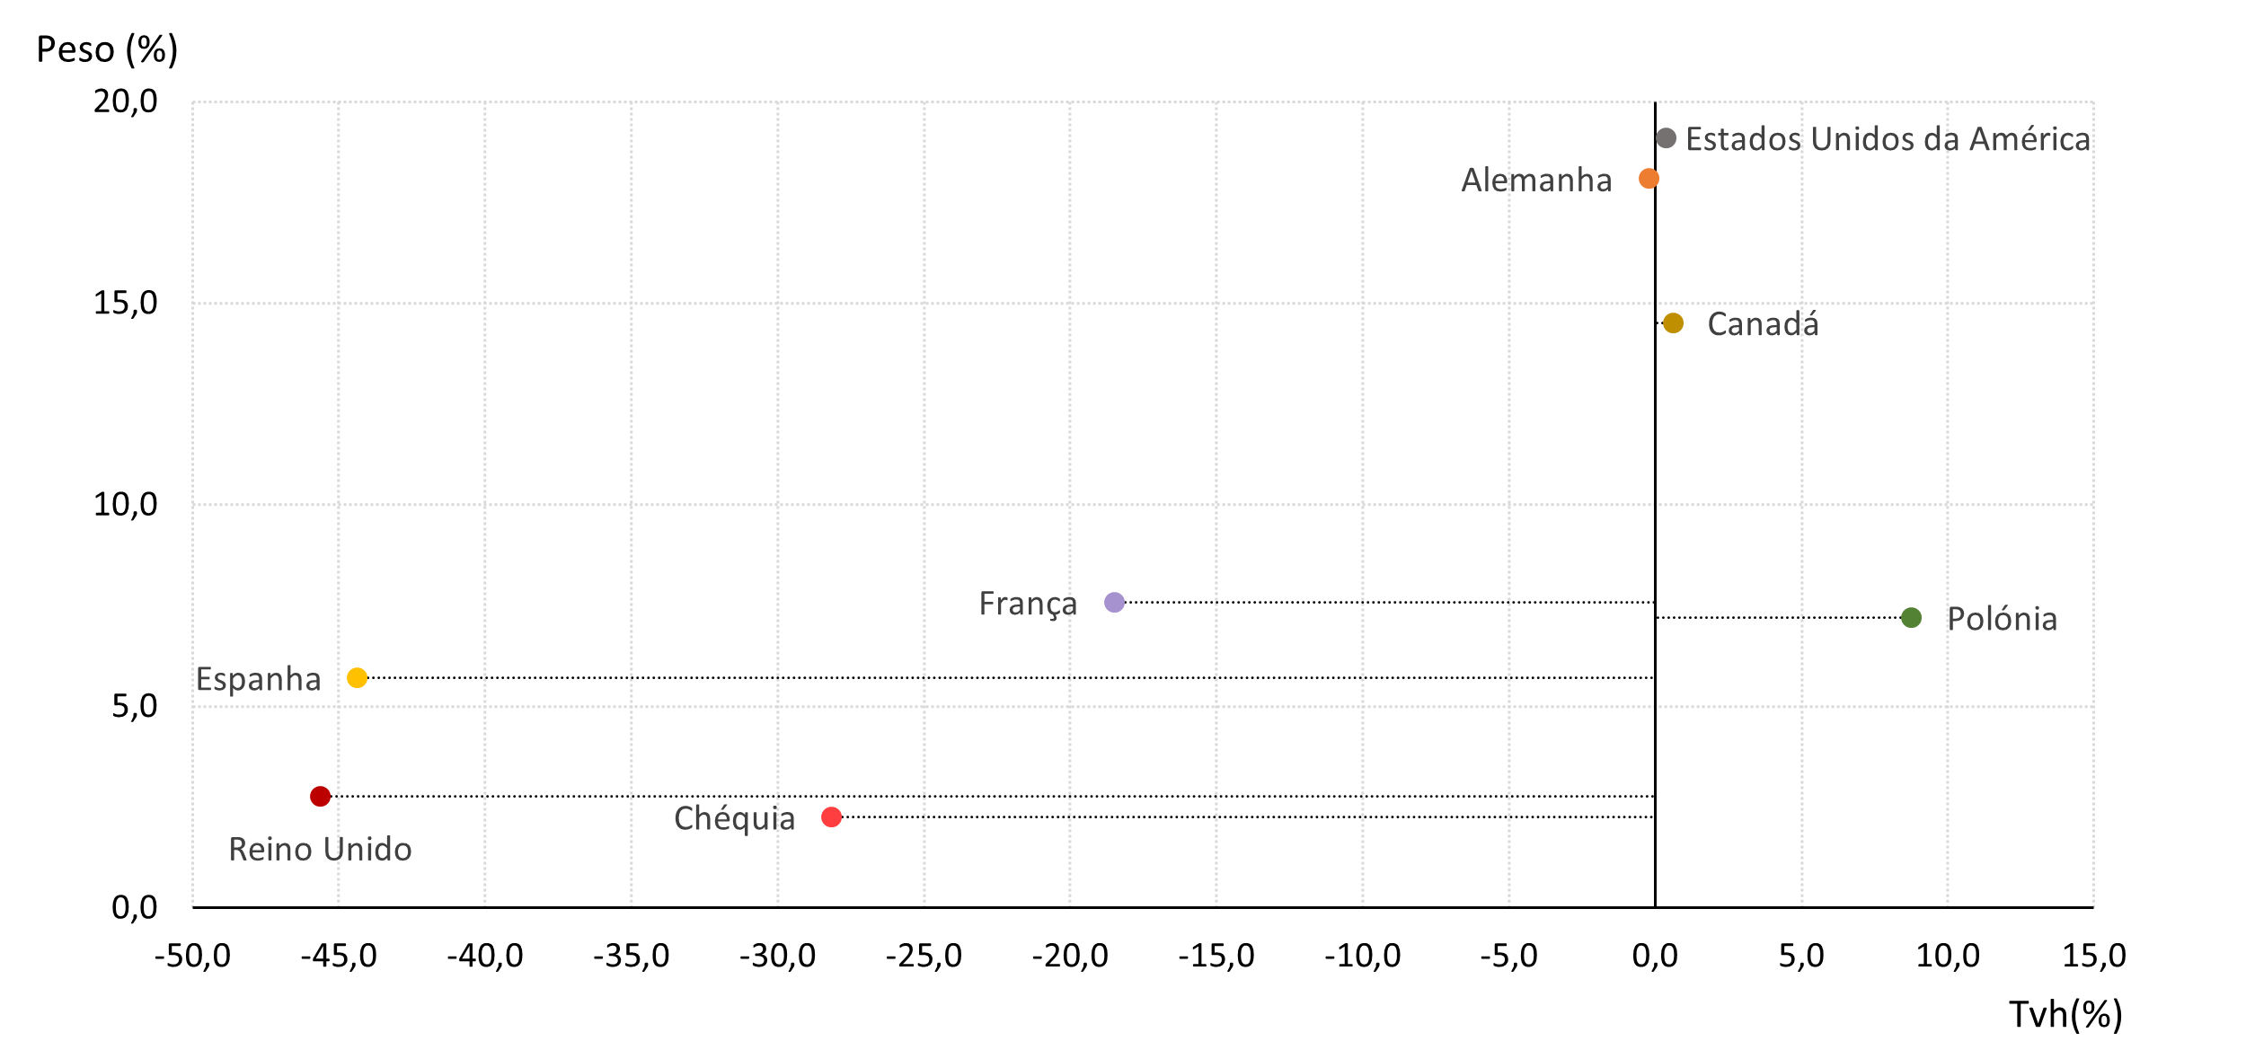Select the "20,0" vertical axis tick label
Viewport: 2246px width, 1059px height.
[x=126, y=101]
